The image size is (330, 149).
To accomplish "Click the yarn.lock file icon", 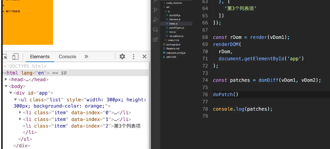I will click(x=164, y=57).
